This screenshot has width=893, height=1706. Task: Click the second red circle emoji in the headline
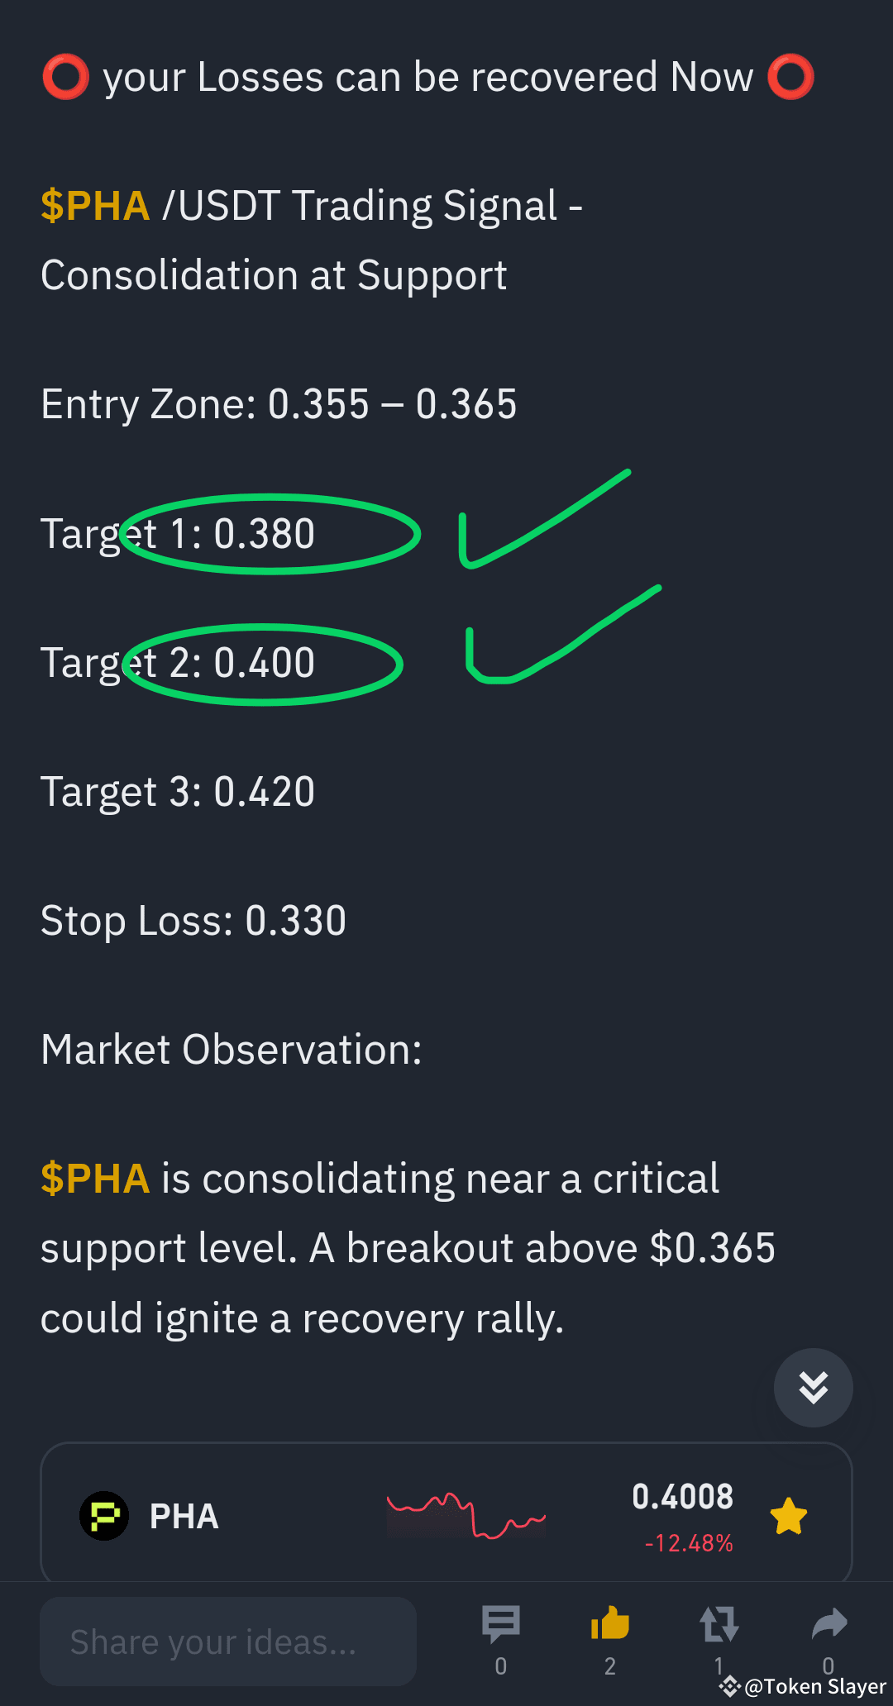point(791,77)
